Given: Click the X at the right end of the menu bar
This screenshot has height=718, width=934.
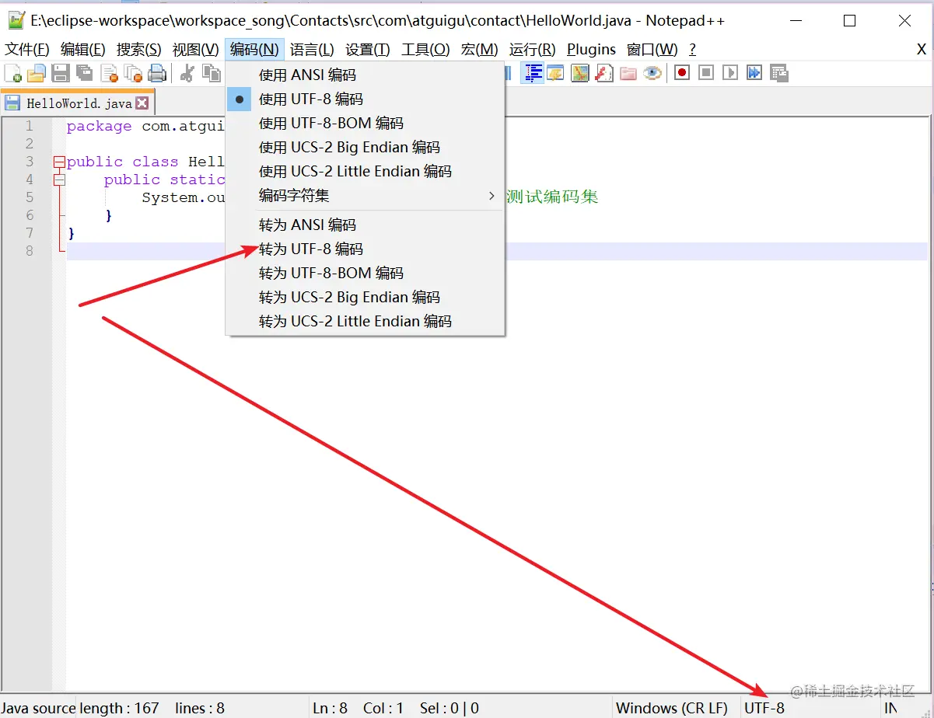Looking at the screenshot, I should 922,50.
